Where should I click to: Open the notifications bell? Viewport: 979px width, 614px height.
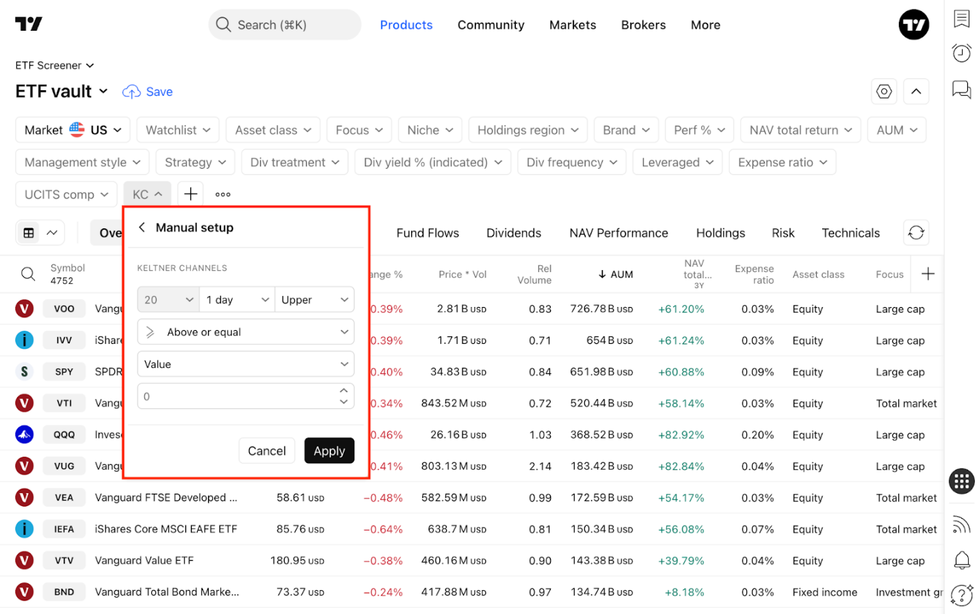tap(961, 560)
